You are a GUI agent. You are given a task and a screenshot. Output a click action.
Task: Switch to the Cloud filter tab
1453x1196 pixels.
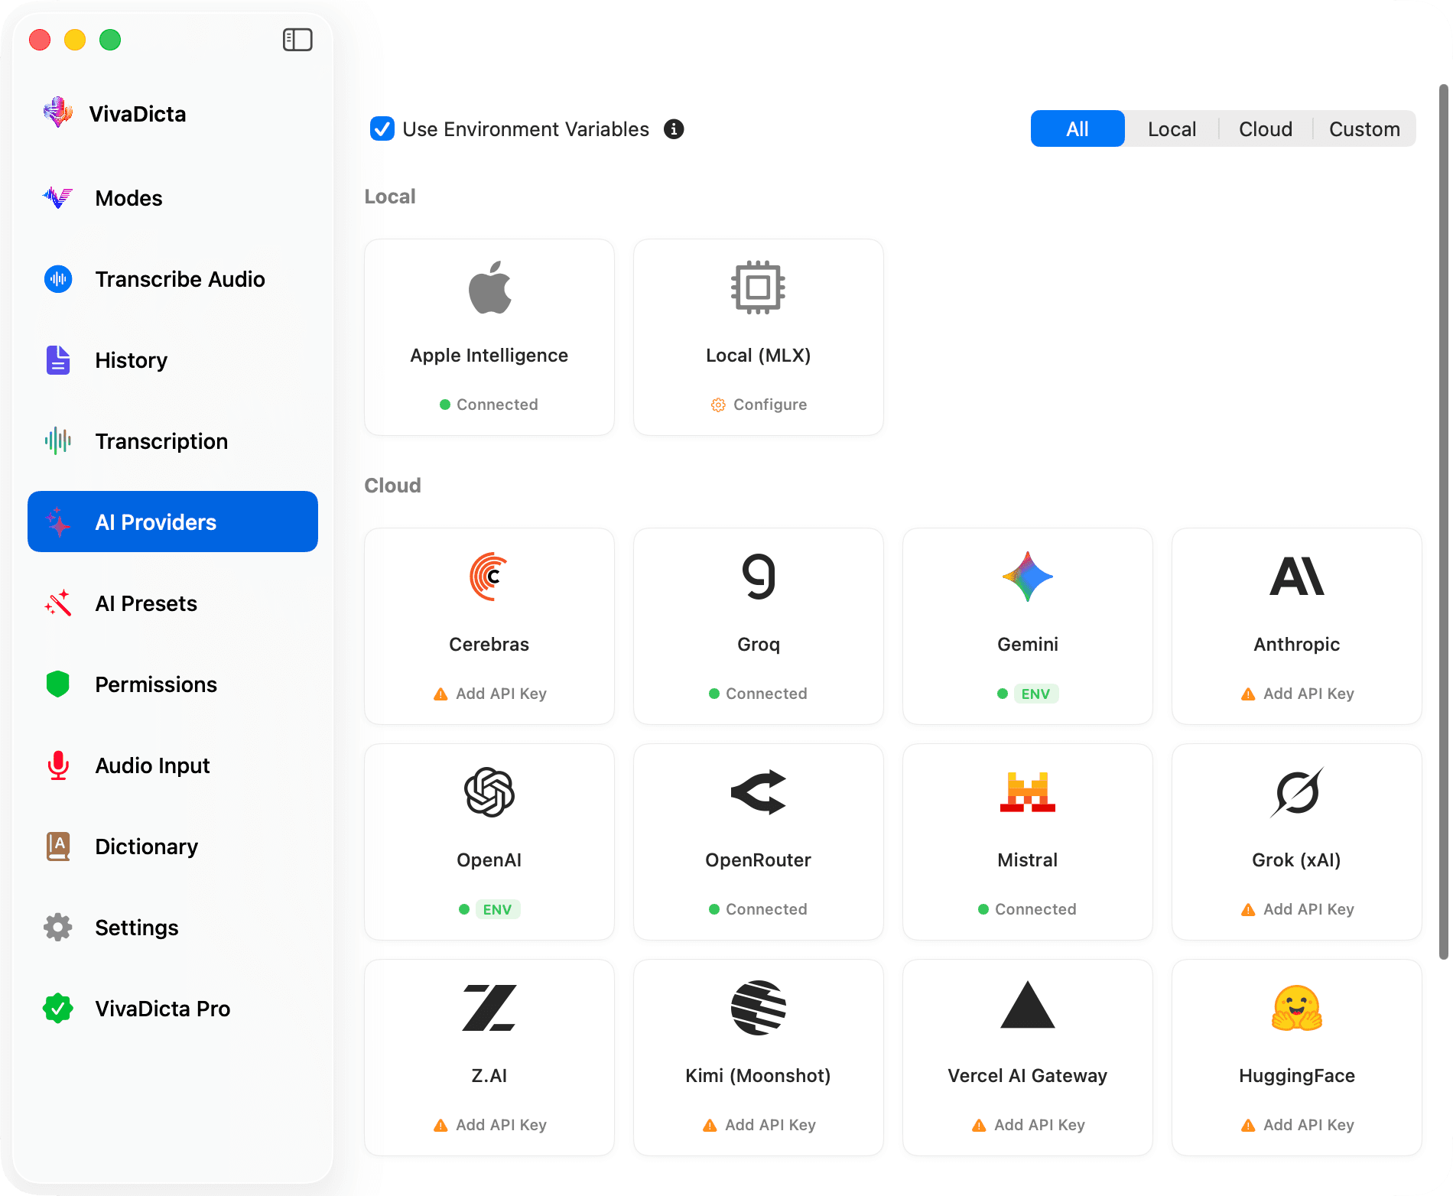1264,128
